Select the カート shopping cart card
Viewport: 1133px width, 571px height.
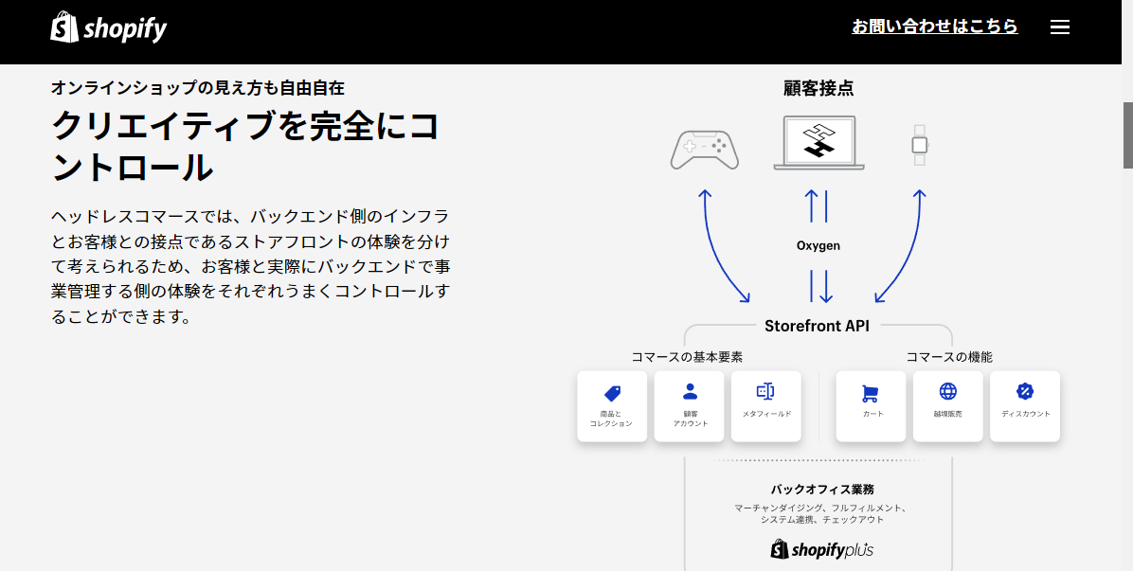tap(871, 406)
